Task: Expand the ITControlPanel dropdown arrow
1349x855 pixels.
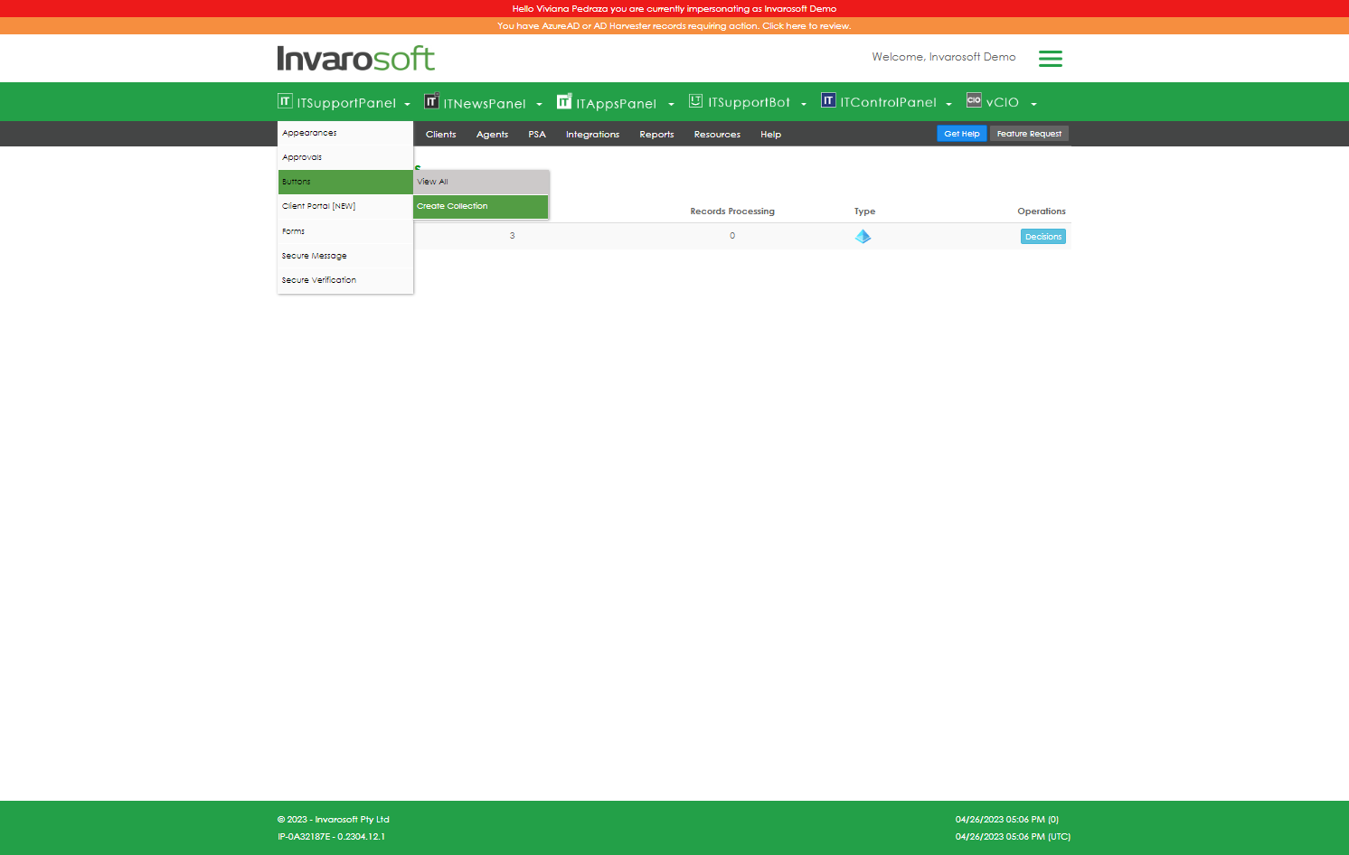Action: pos(948,104)
